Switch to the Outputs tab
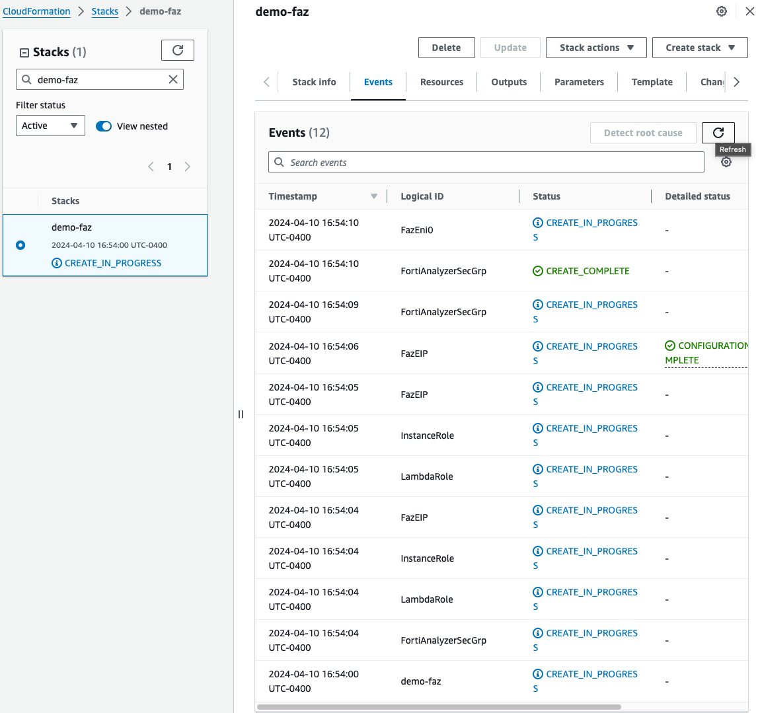This screenshot has height=713, width=758. (x=509, y=82)
